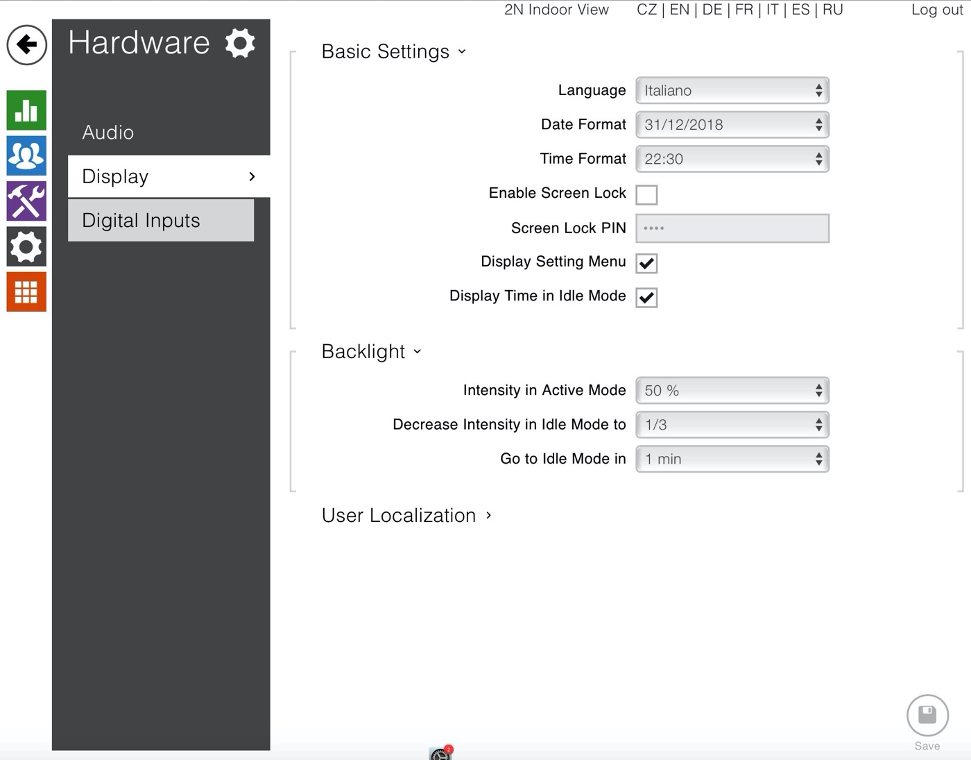The width and height of the screenshot is (971, 760).
Task: Open the green Status chart icon
Action: [x=26, y=110]
